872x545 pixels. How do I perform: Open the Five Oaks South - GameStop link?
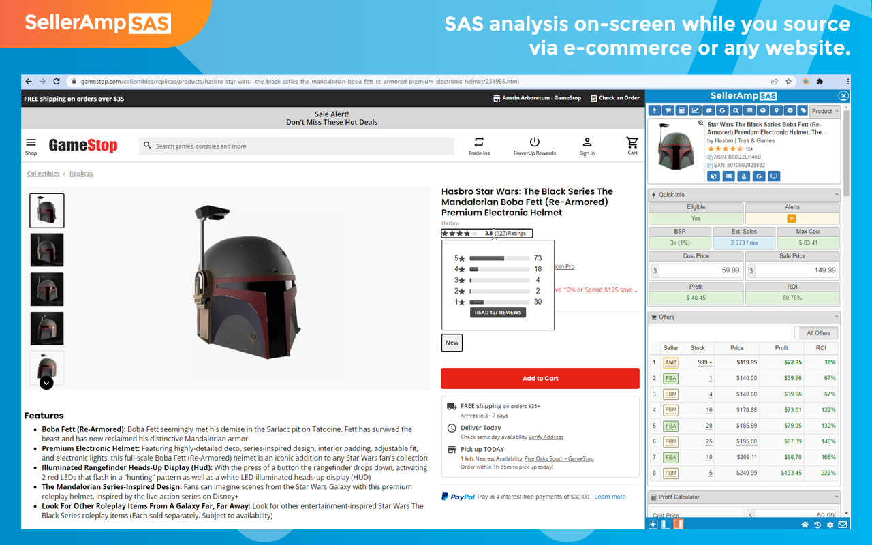559,458
